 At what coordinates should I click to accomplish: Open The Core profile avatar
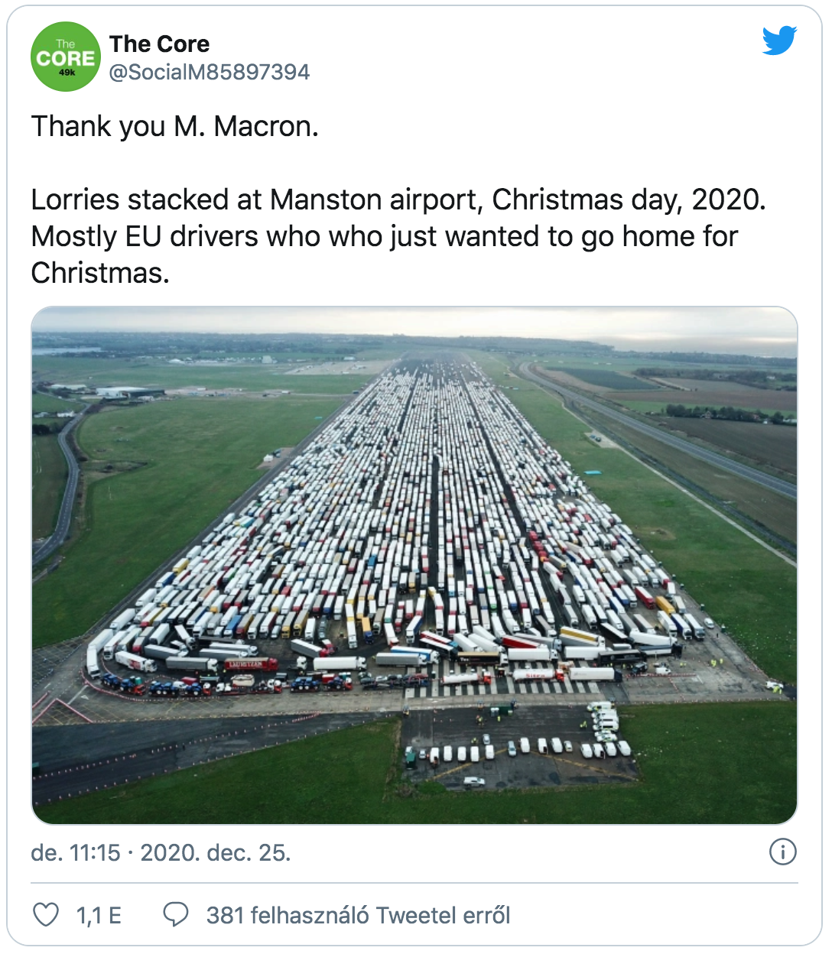66,57
